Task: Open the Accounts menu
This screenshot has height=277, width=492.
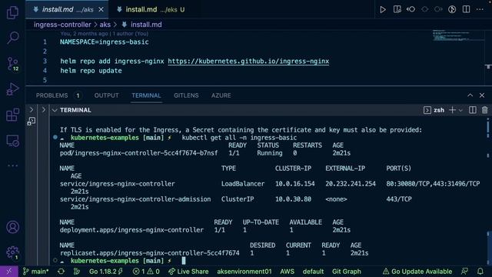Action: click(12, 227)
